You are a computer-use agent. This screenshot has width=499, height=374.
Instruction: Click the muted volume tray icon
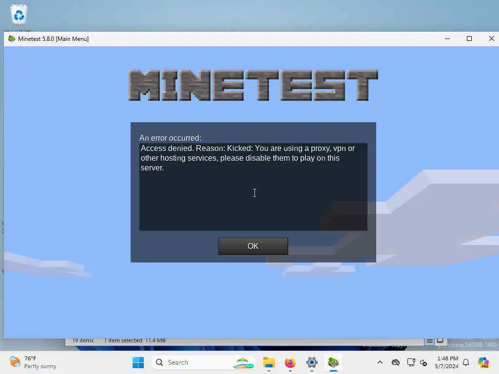pos(423,362)
